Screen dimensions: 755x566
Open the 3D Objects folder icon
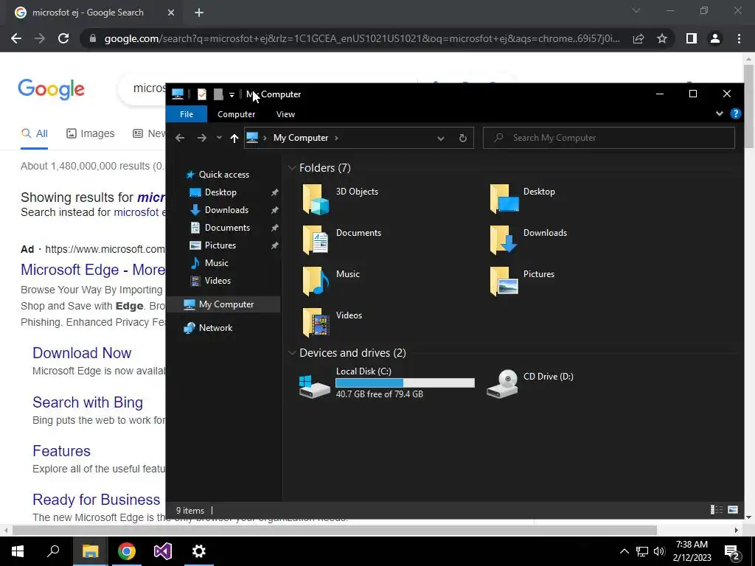[x=316, y=199]
